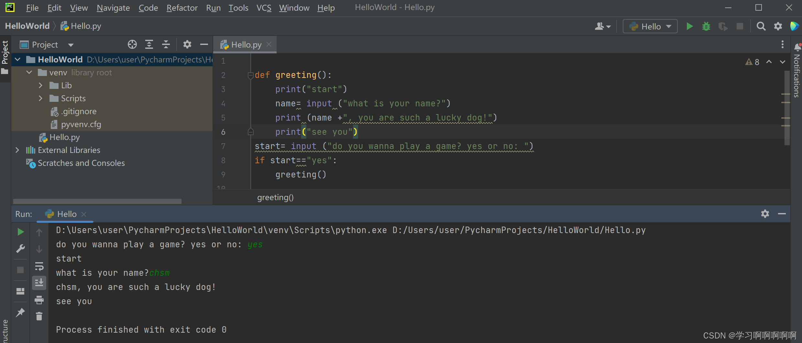Pin the Run tab
Screen dimensions: 802x343
pos(20,312)
